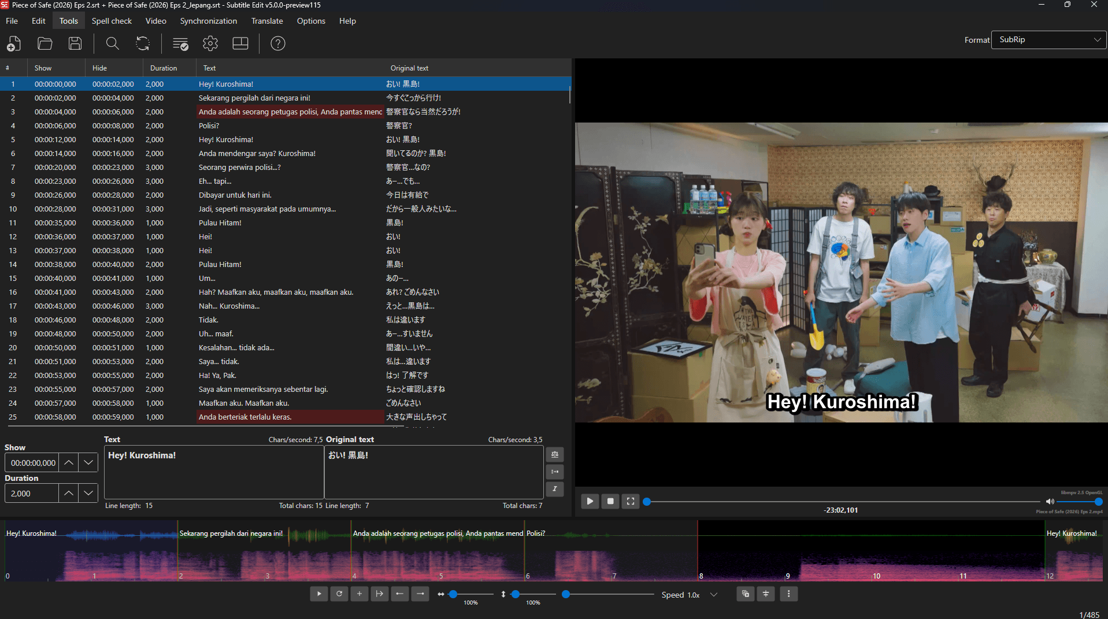The image size is (1108, 619).
Task: Select row 'Saya akan memeriksanya sebentar lagi.'
Action: (x=286, y=390)
